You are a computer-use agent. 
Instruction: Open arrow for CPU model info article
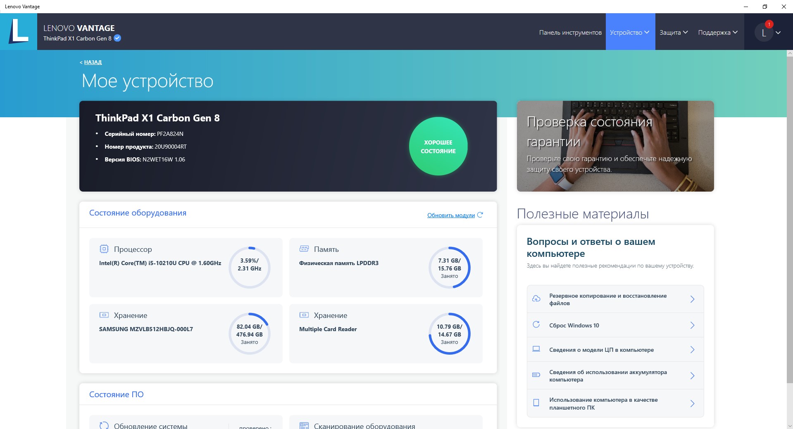pyautogui.click(x=692, y=350)
